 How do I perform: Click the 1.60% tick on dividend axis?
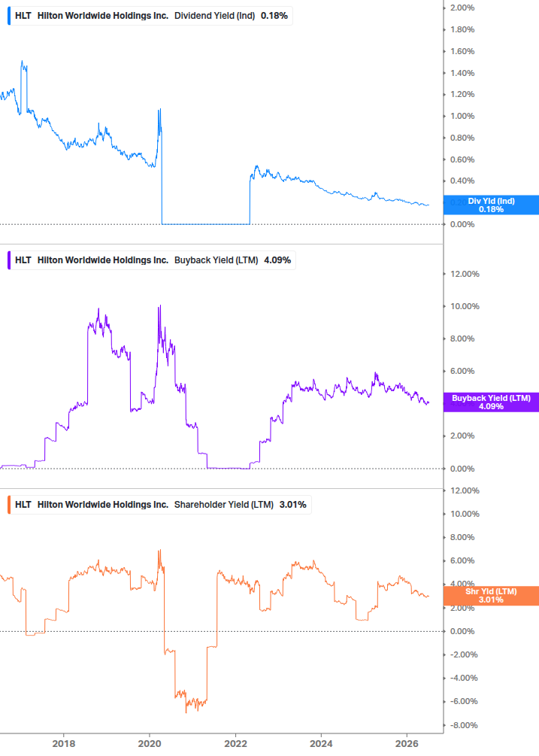pyautogui.click(x=462, y=51)
